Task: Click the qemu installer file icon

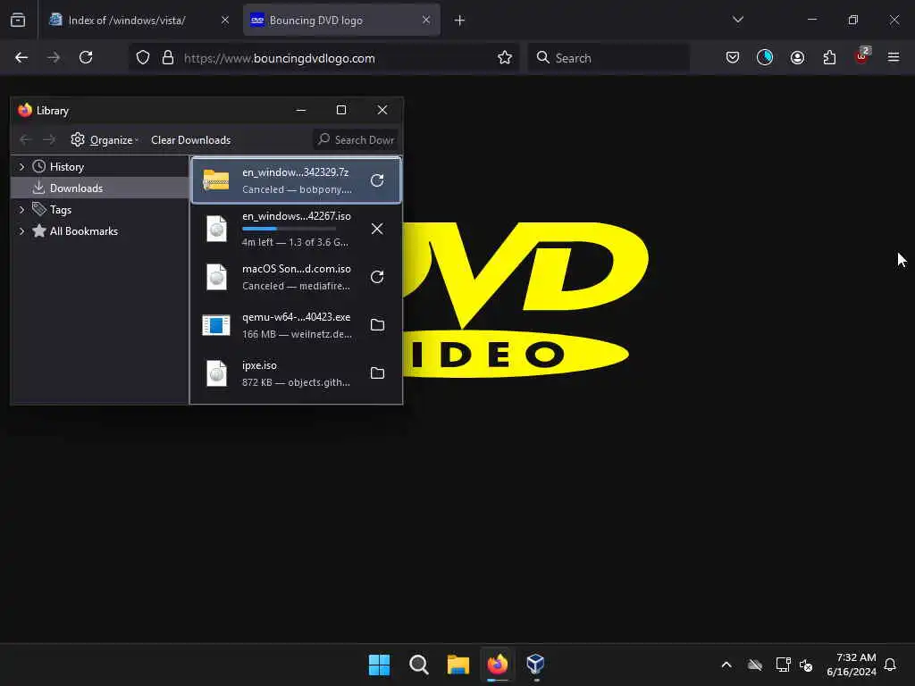Action: 216,325
